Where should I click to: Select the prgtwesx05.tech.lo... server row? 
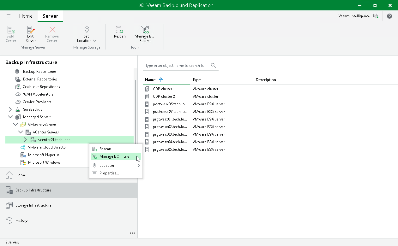[270, 149]
